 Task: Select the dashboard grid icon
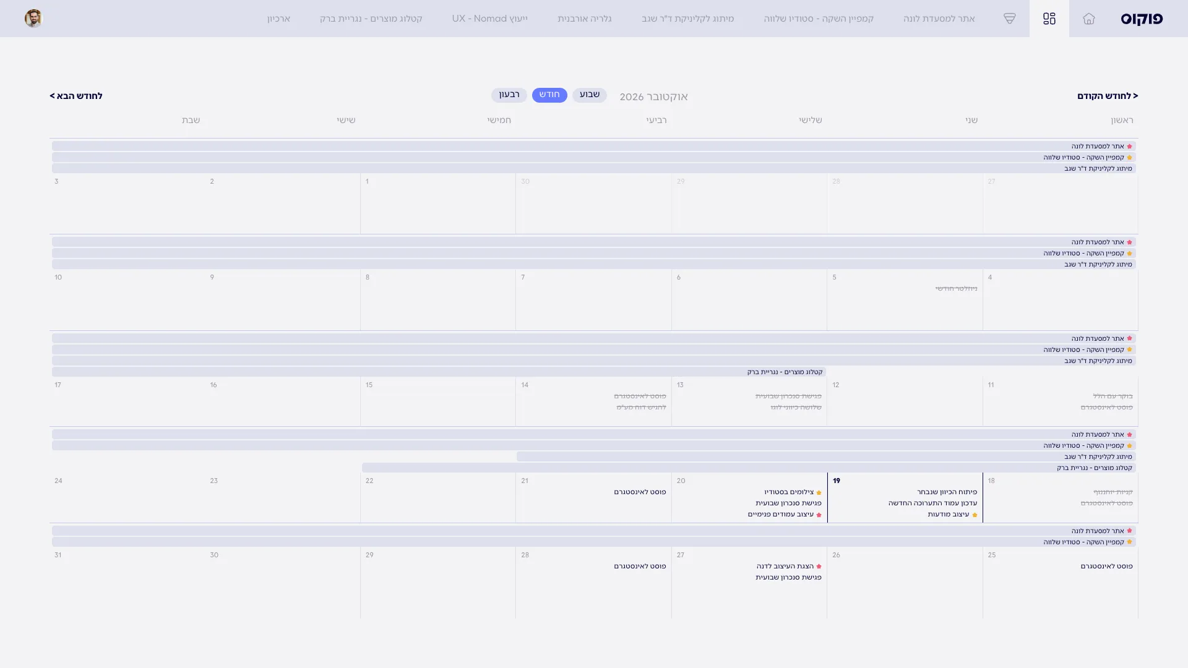(1049, 19)
